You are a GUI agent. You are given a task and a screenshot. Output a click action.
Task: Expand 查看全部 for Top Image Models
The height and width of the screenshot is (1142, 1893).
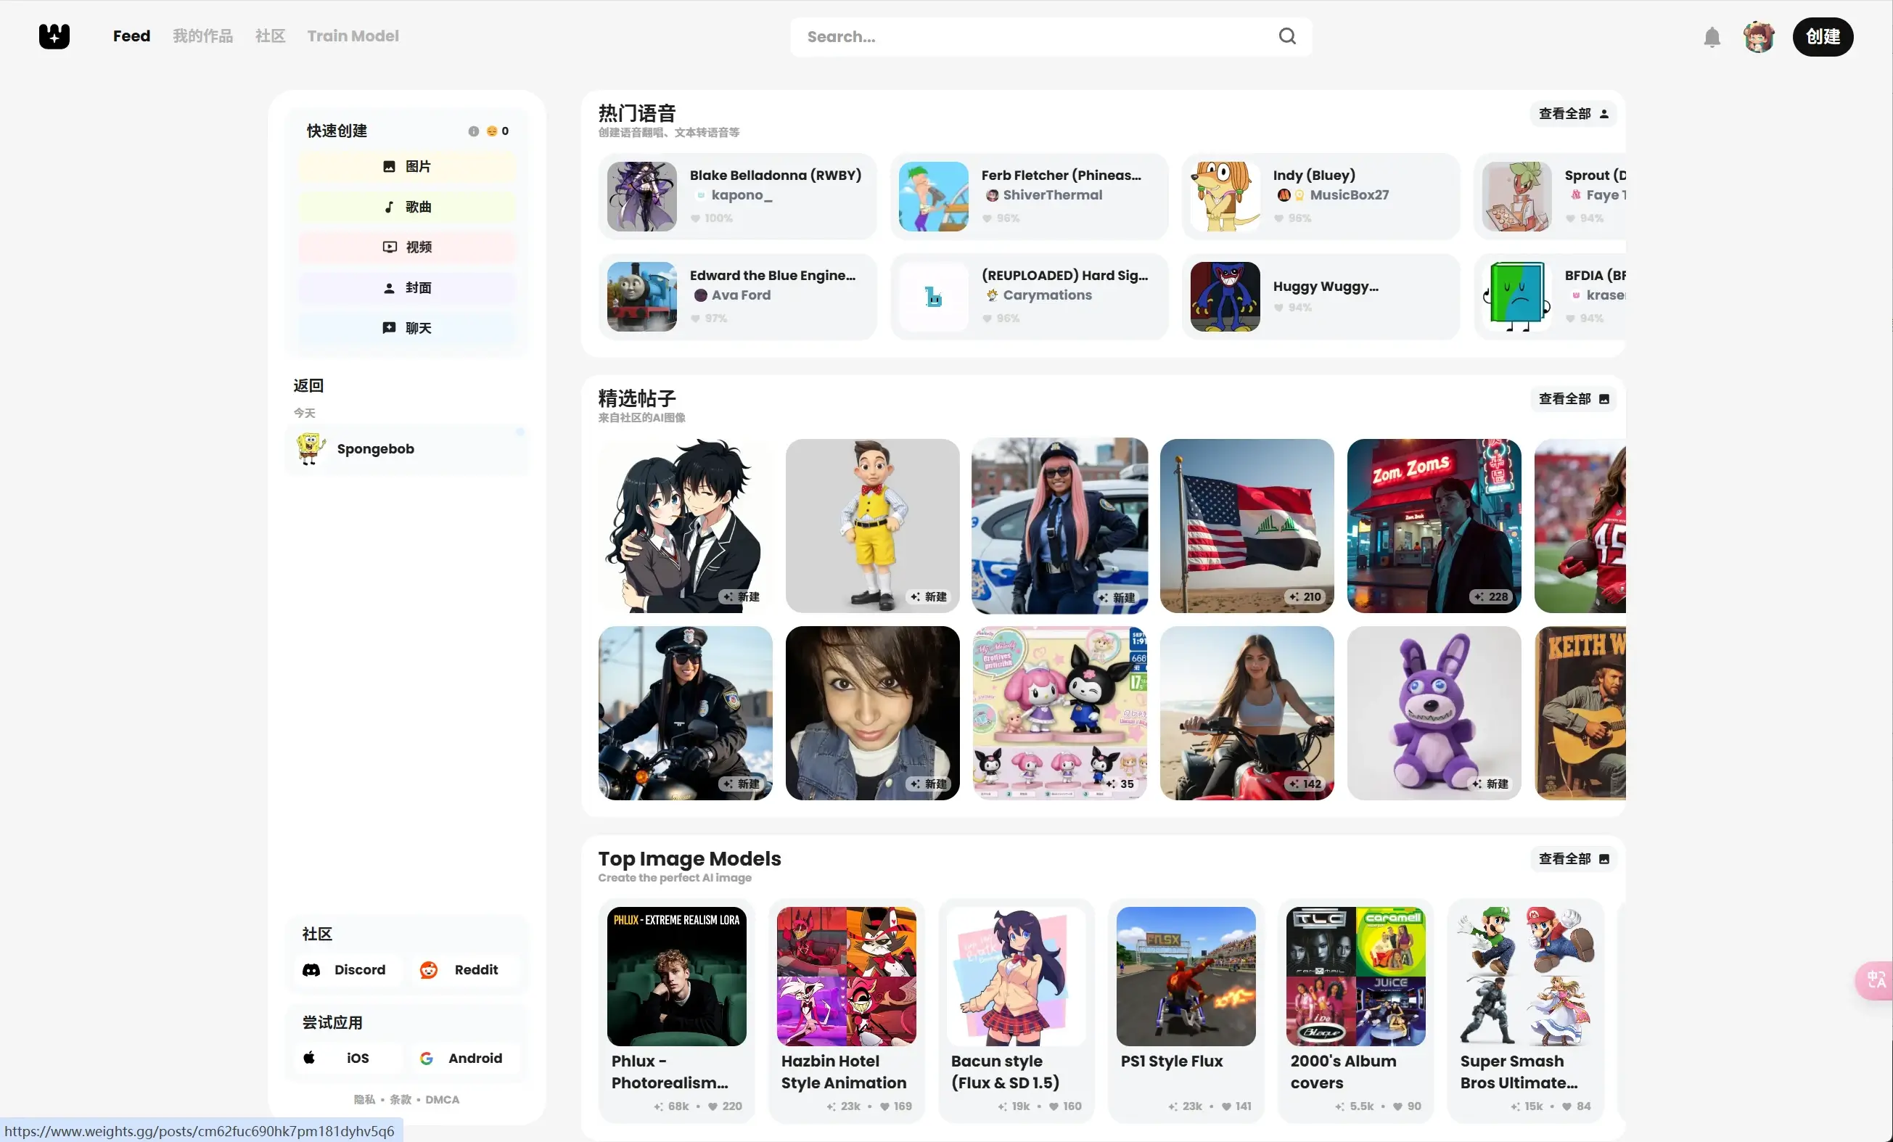(x=1572, y=858)
